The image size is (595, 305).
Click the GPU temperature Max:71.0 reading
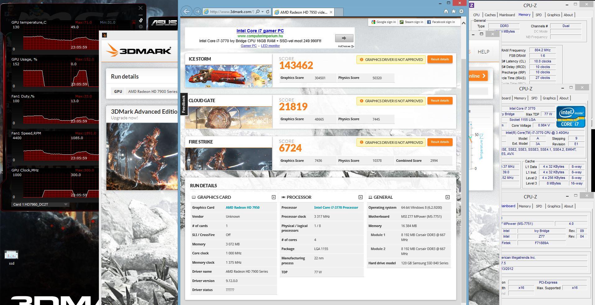[x=83, y=22]
